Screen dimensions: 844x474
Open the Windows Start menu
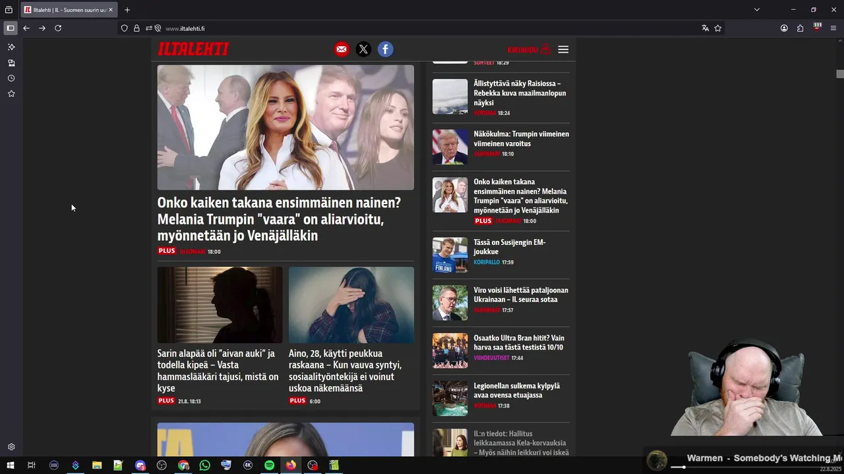pos(11,465)
